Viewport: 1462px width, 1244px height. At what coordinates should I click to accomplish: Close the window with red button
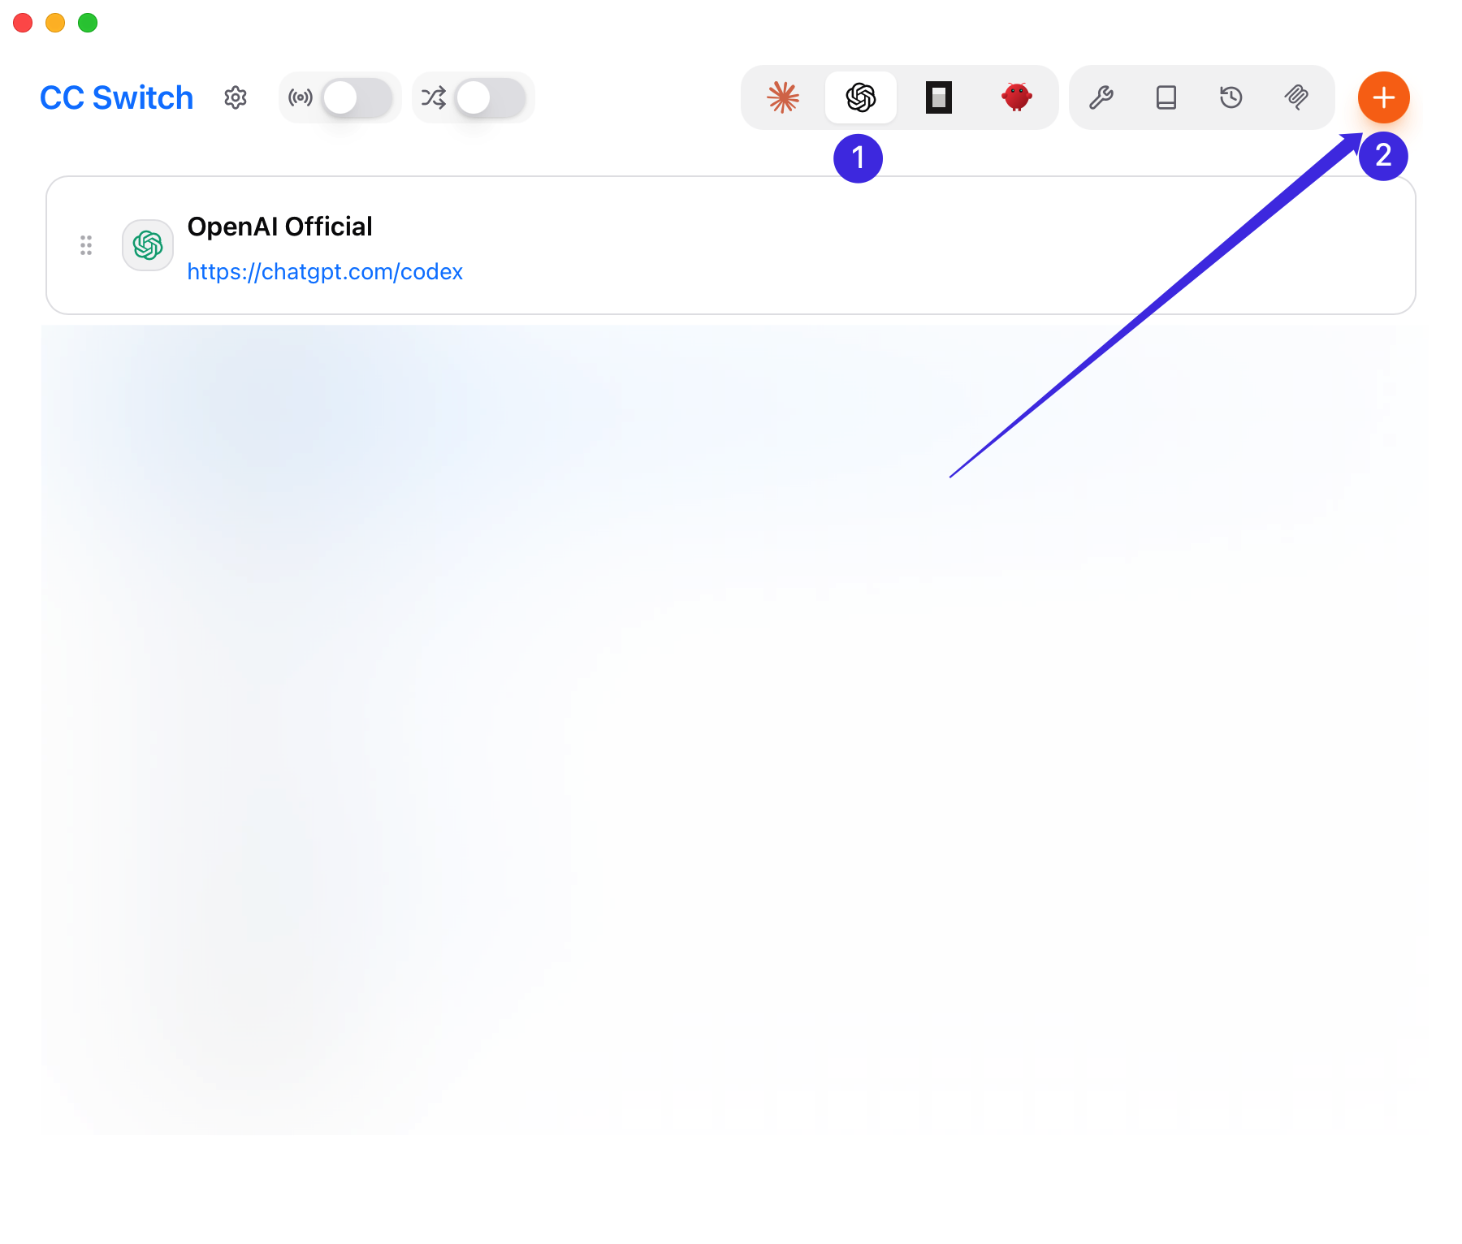23,23
